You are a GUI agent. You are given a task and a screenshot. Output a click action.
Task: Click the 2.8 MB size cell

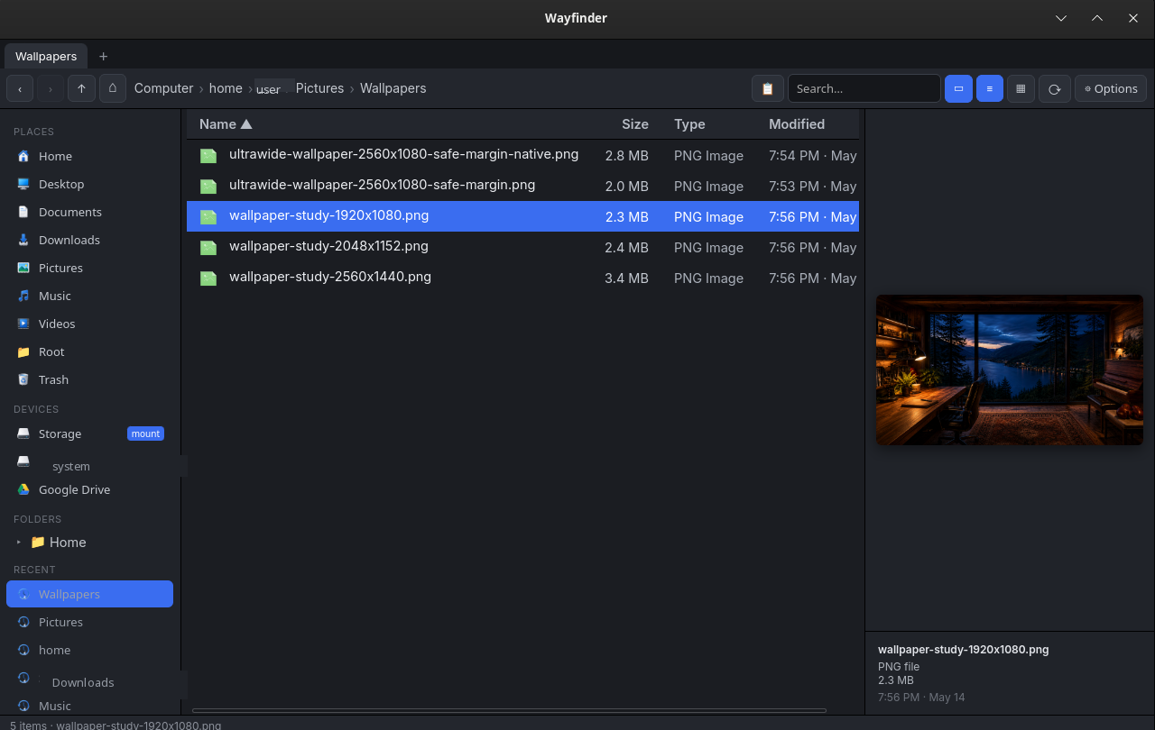click(x=626, y=156)
